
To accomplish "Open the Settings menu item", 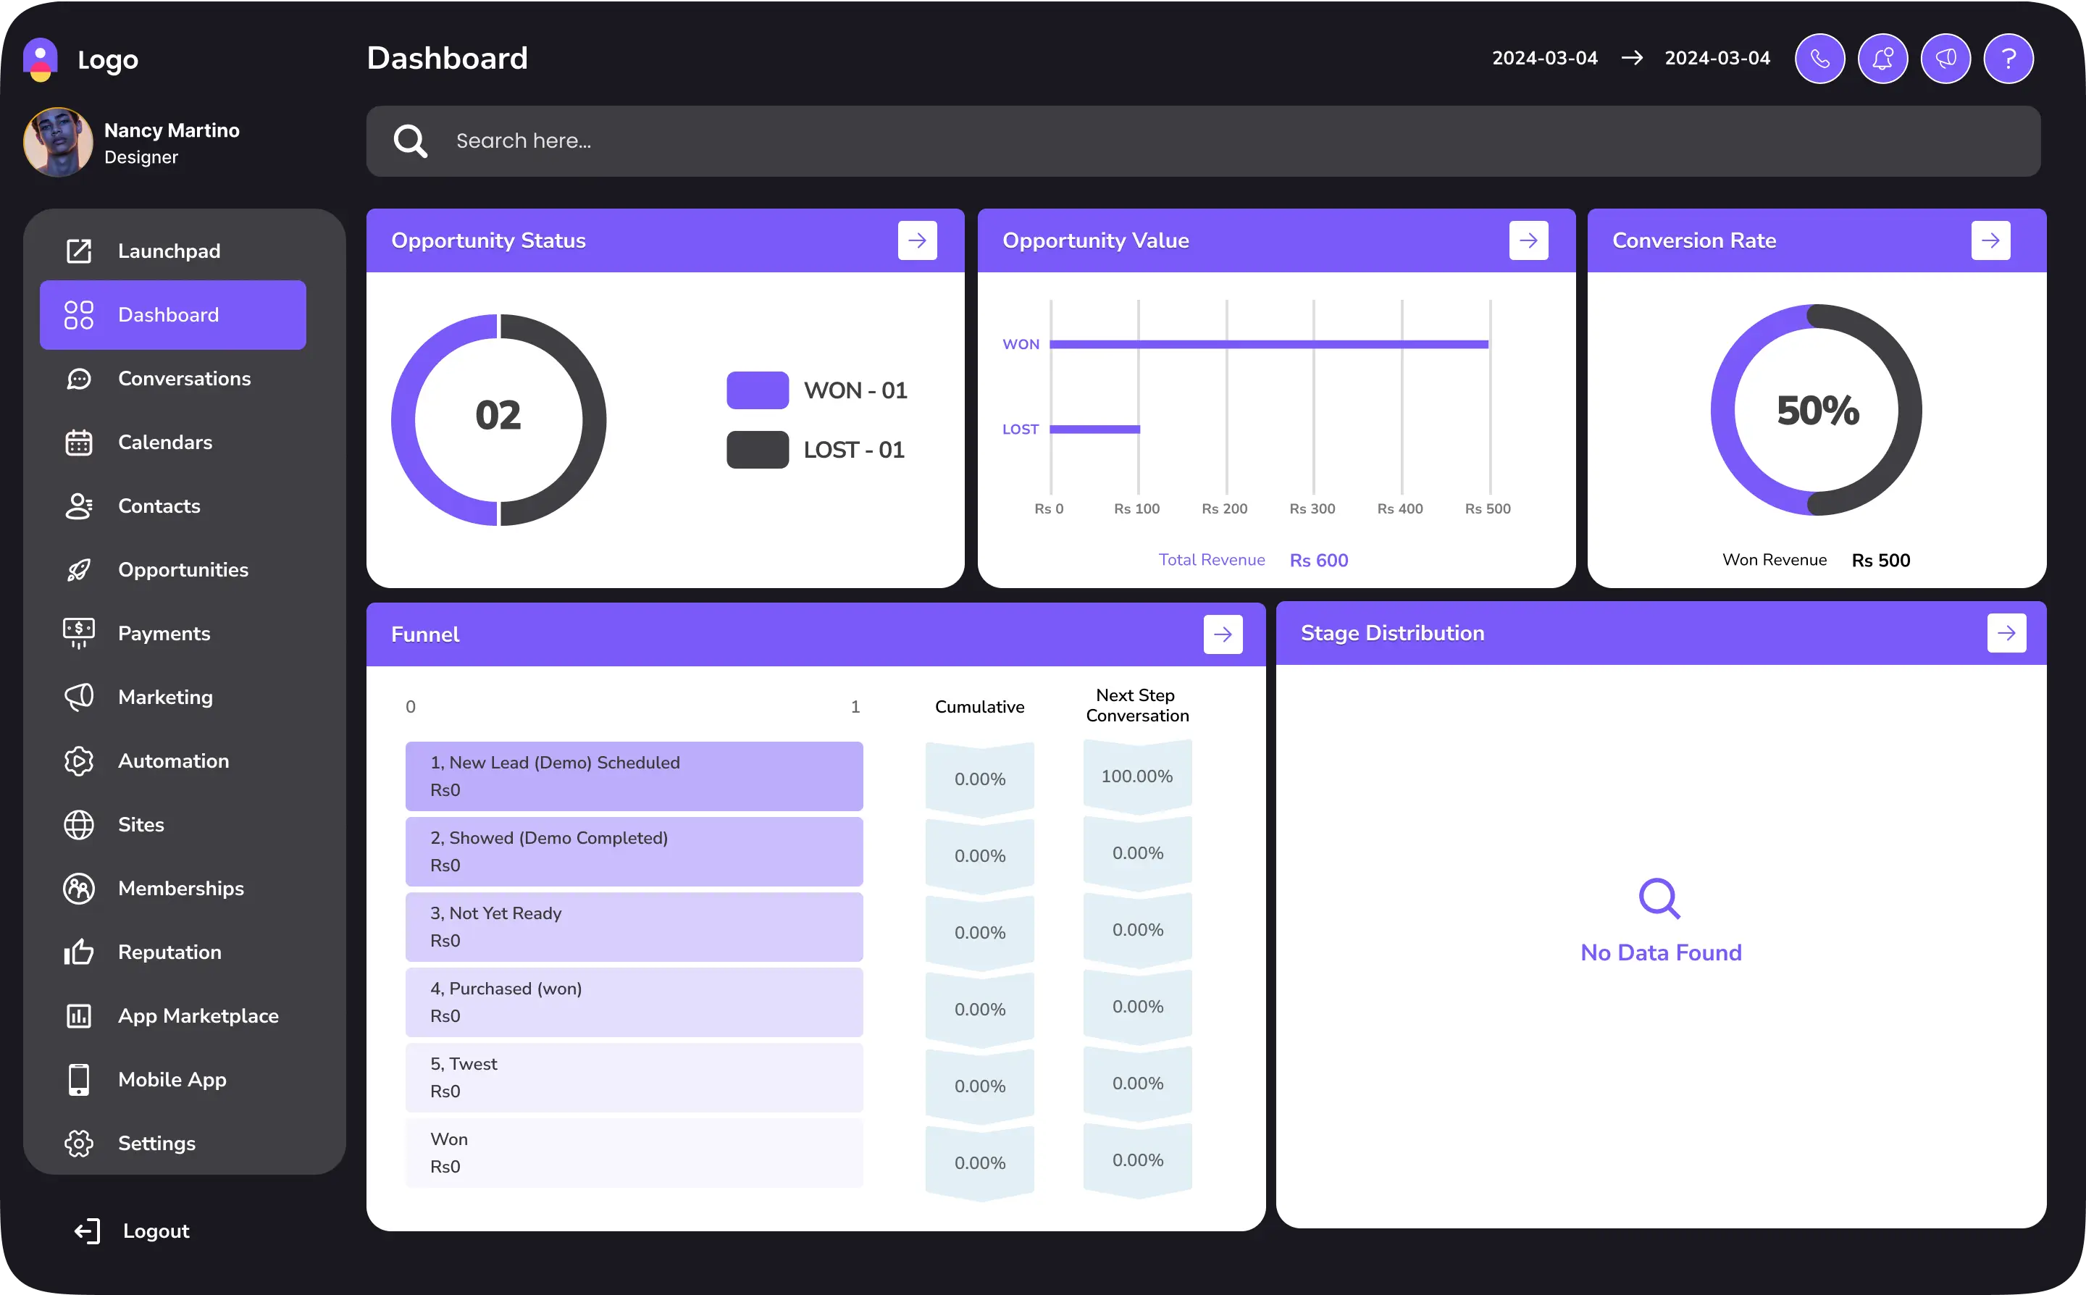I will [x=156, y=1144].
